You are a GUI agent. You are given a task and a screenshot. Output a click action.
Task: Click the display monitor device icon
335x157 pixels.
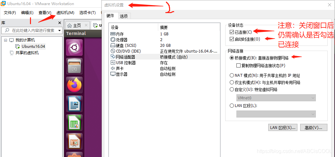click(113, 74)
